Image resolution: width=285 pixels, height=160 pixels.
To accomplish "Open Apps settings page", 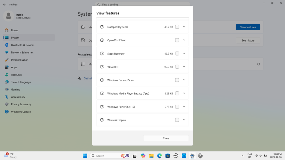I will pyautogui.click(x=29, y=67).
